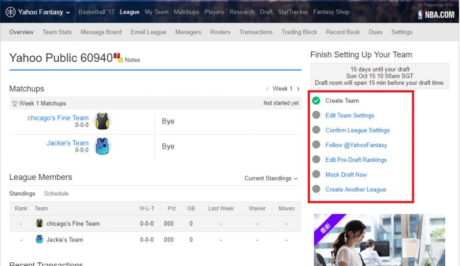Start Mock Draft Now
The width and height of the screenshot is (460, 266).
pyautogui.click(x=346, y=175)
